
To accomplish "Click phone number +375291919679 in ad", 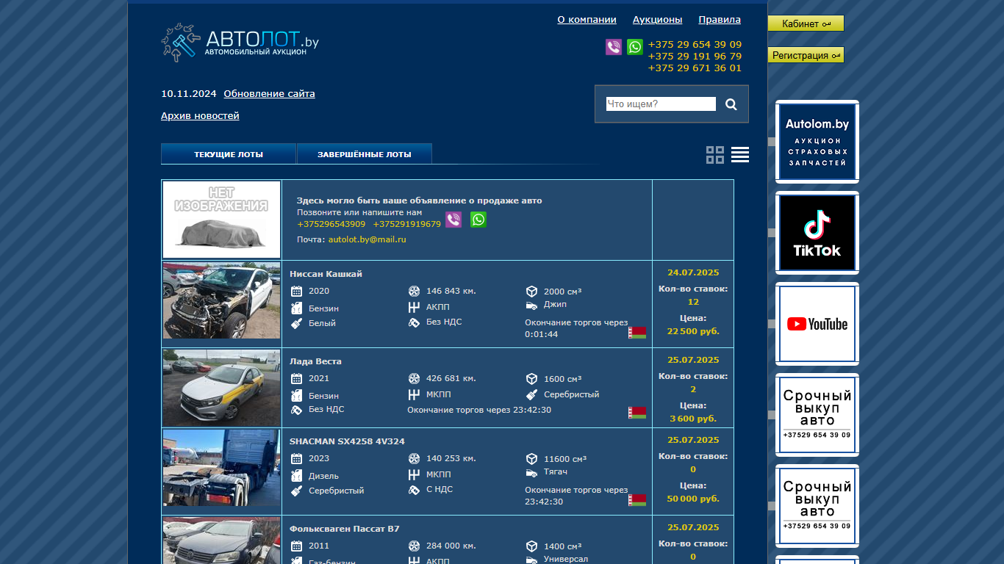I will [407, 224].
